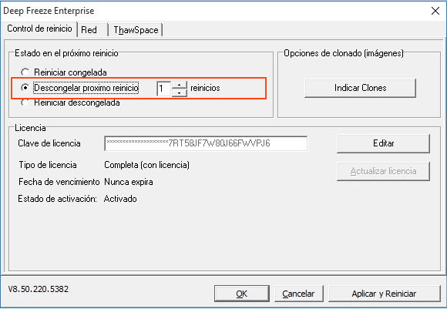
Task: Click the Fecha de vencimiento label
Action: click(x=59, y=182)
